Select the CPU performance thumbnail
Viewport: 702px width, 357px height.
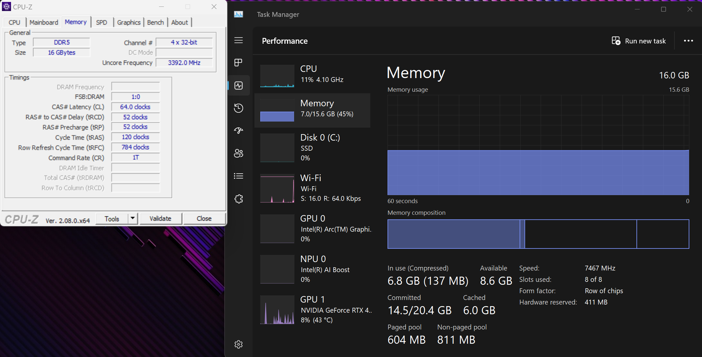[x=277, y=76]
